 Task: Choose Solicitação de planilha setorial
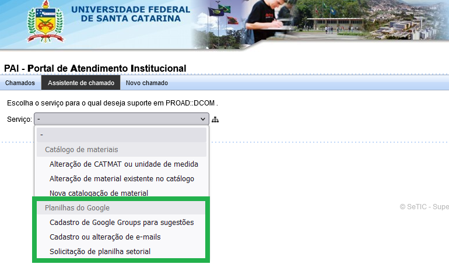100,252
